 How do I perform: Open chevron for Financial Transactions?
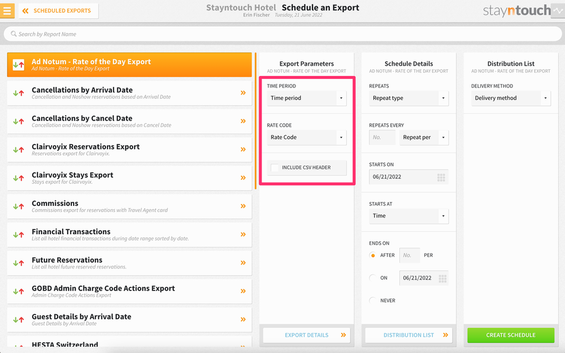tap(243, 234)
